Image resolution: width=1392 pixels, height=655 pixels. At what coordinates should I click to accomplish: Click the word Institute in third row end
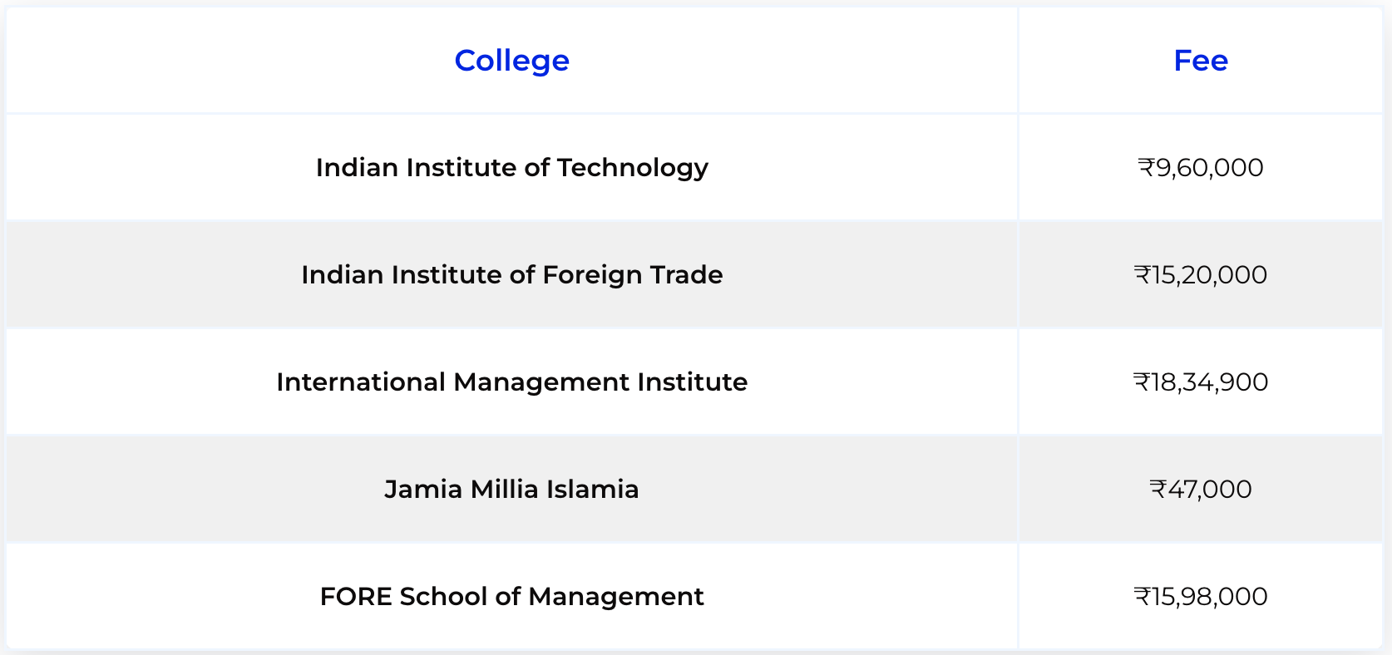693,382
